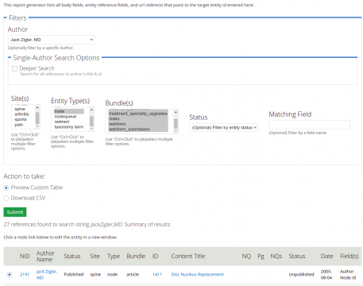Select 'treatment_specialty_upgrades' in the Bundle(s) list
This screenshot has width=363, height=286.
coord(138,114)
